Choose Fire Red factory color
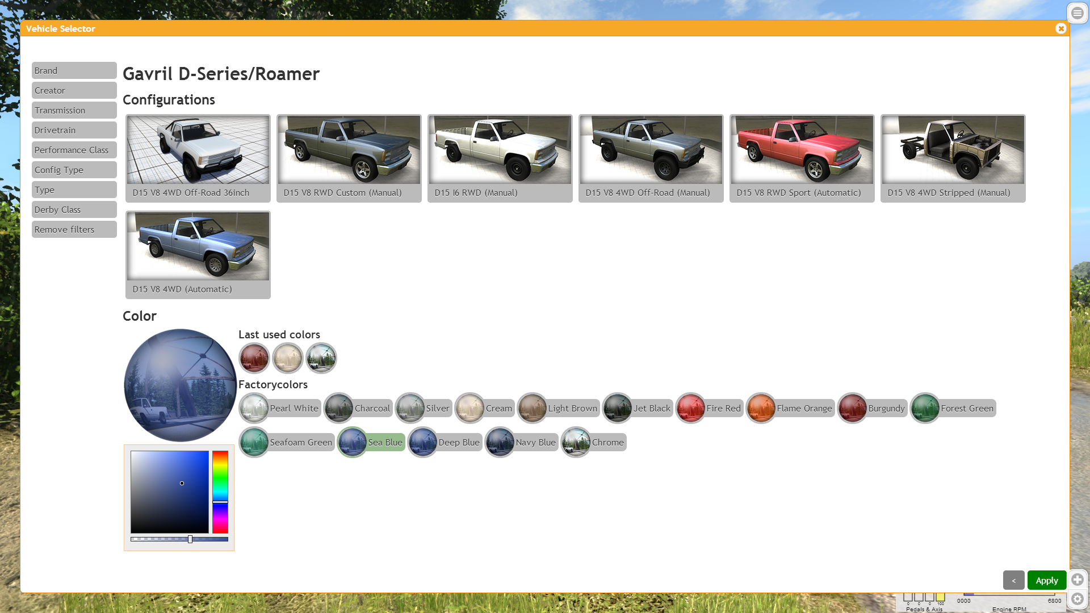 coord(710,408)
